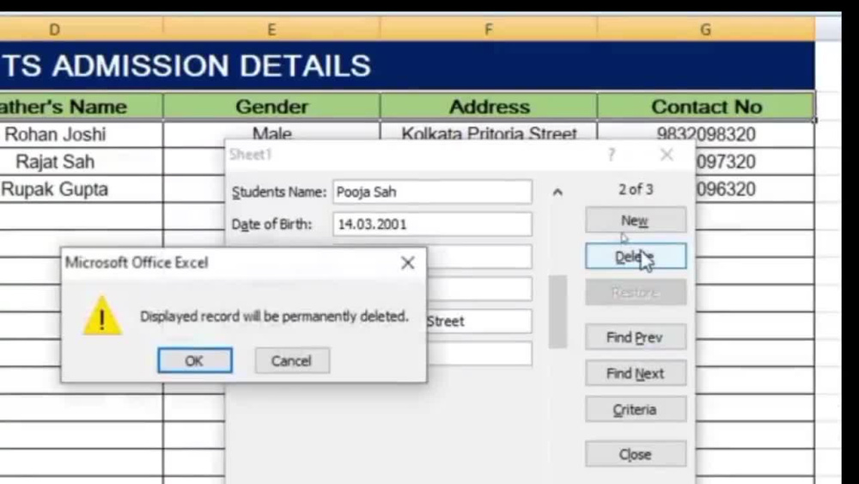The width and height of the screenshot is (859, 484).
Task: Click the Address header cell
Action: (x=488, y=107)
